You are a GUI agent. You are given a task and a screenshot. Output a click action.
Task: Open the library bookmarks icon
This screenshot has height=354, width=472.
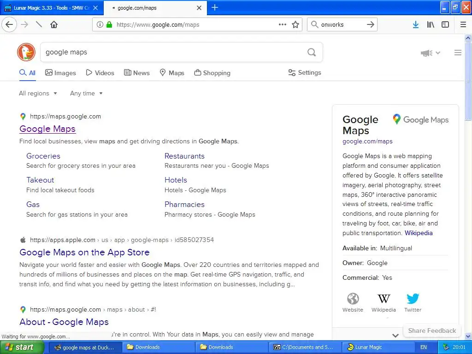point(431,25)
